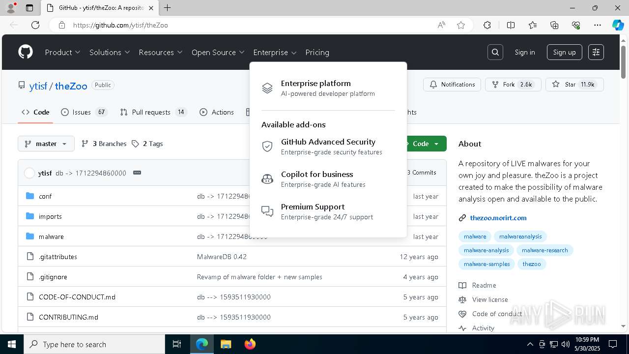This screenshot has height=354, width=629.
Task: Open the thezoo.morirt.com link
Action: [x=498, y=218]
